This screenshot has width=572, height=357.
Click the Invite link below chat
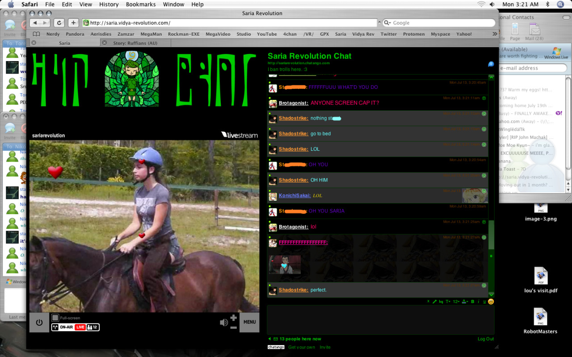[x=325, y=347]
